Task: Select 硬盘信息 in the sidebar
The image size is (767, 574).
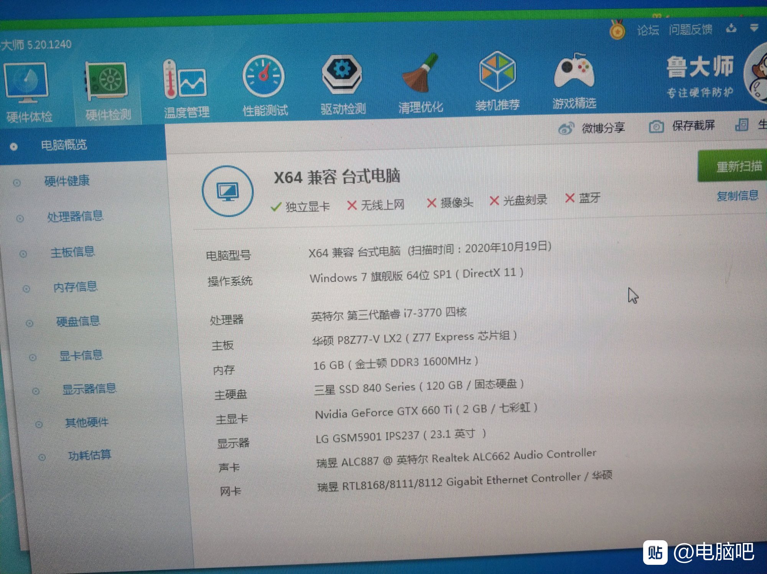Action: tap(78, 321)
